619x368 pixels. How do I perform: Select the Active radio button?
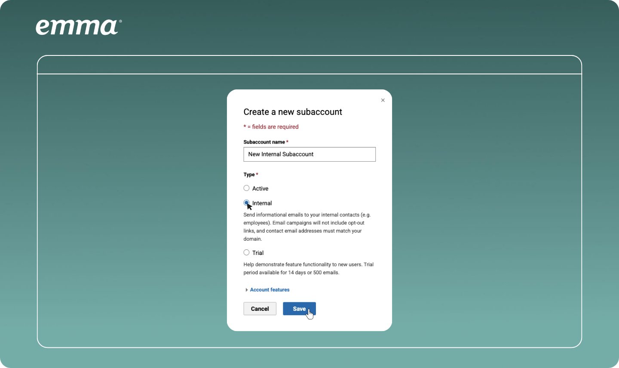(246, 188)
